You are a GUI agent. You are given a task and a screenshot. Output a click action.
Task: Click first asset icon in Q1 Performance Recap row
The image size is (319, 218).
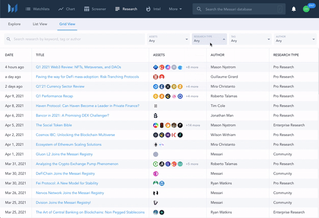156,96
